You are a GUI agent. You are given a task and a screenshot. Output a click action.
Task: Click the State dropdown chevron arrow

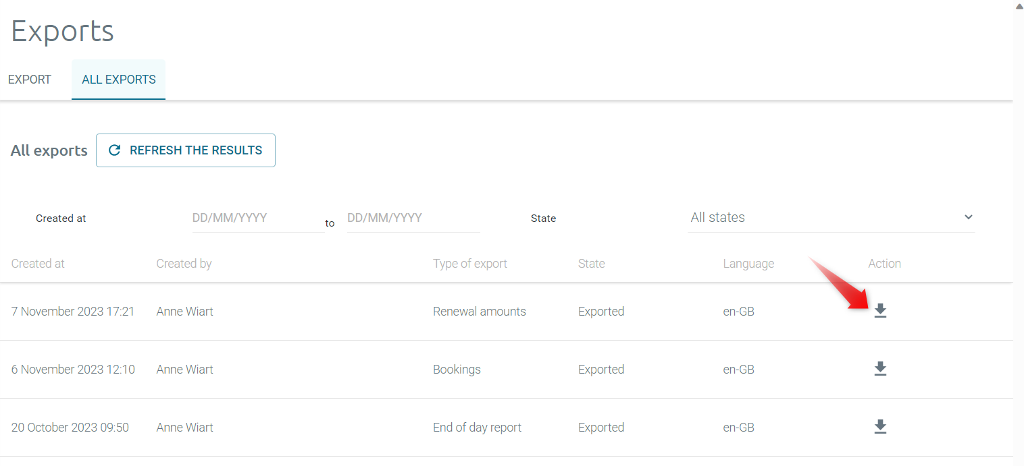click(968, 217)
